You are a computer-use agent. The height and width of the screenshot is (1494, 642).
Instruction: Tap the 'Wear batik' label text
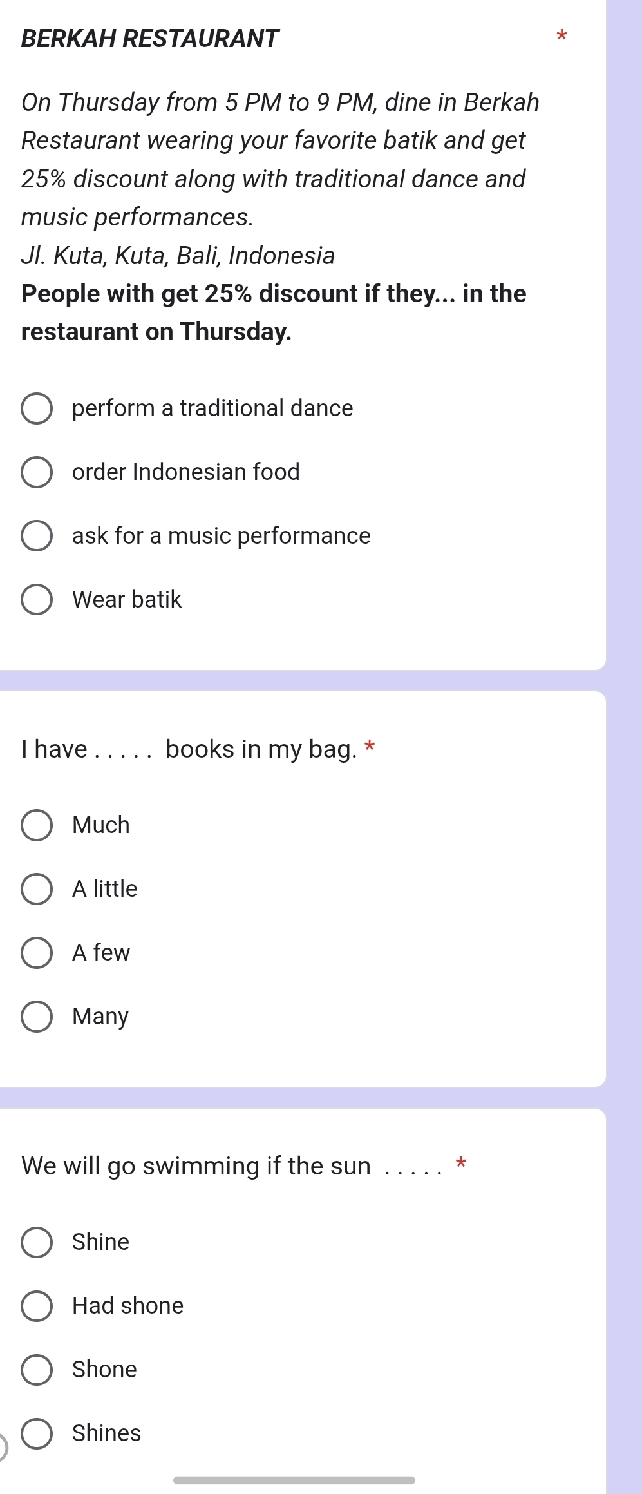(x=127, y=600)
